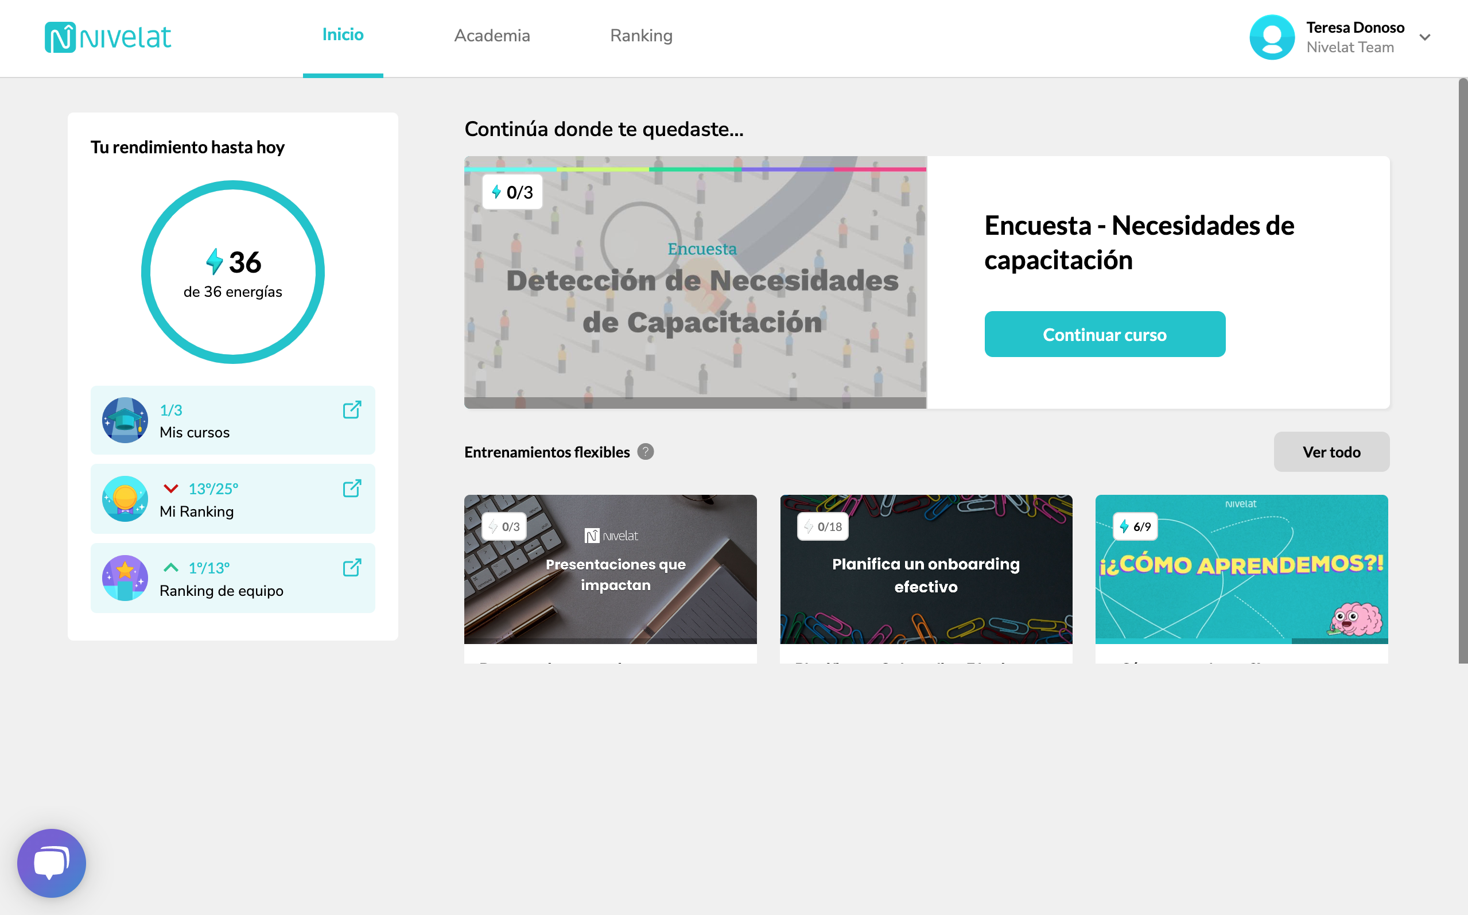
Task: Open Mis cursos via its external link icon
Action: 352,410
